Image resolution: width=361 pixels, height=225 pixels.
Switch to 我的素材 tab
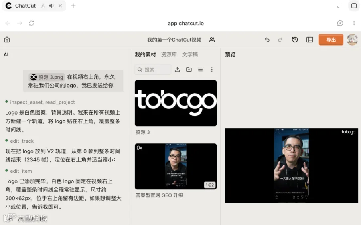(145, 55)
